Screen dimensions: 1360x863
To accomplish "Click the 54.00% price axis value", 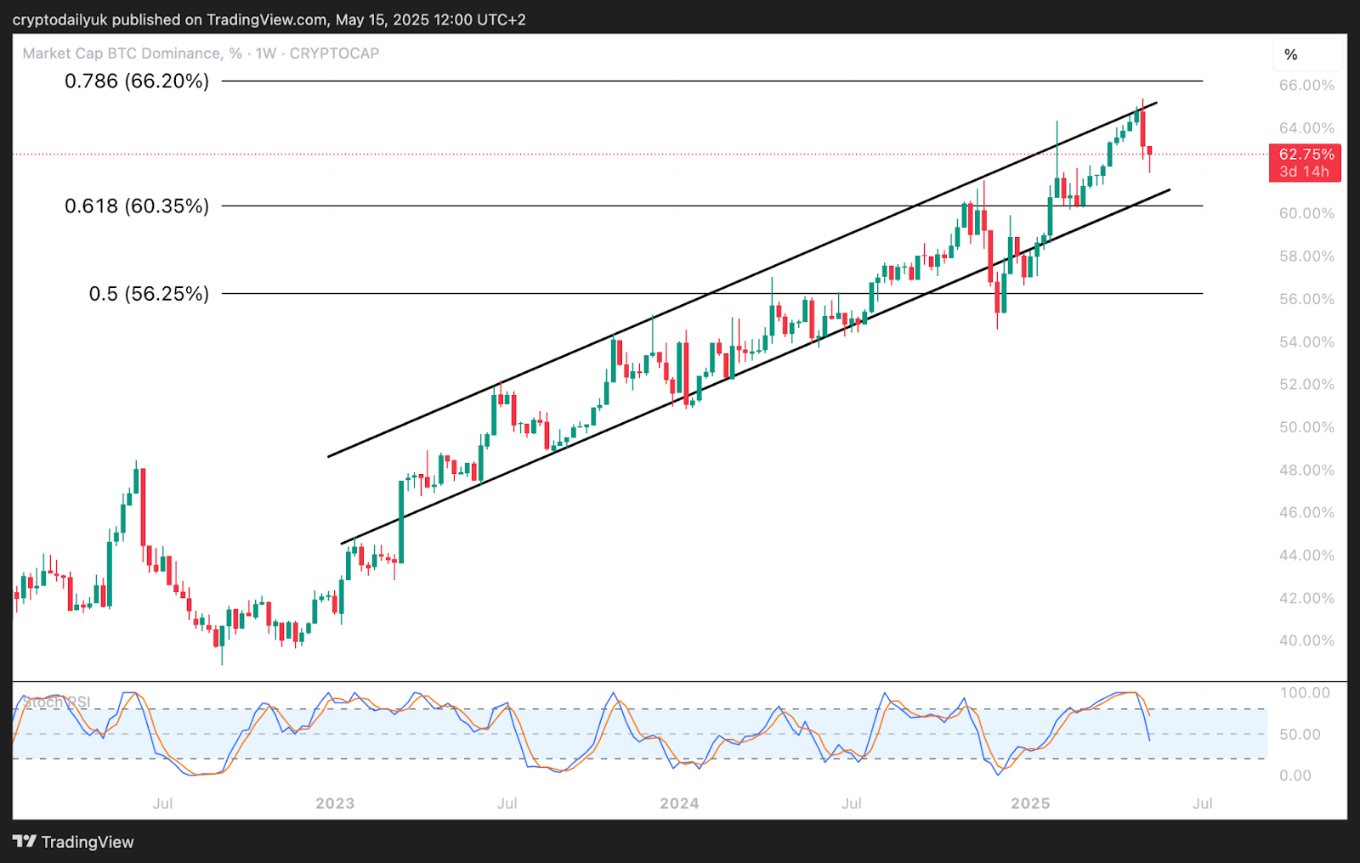I will (x=1306, y=341).
